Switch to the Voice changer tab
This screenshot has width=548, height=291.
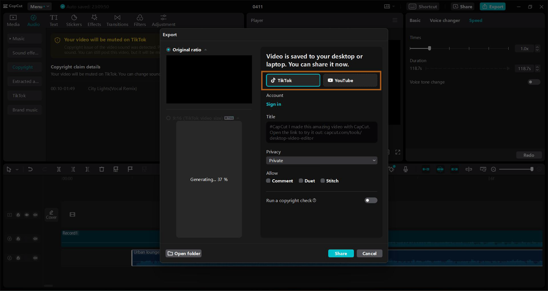point(445,21)
